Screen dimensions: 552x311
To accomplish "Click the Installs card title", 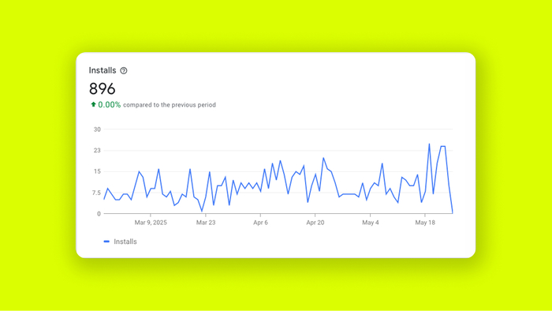I will (103, 70).
